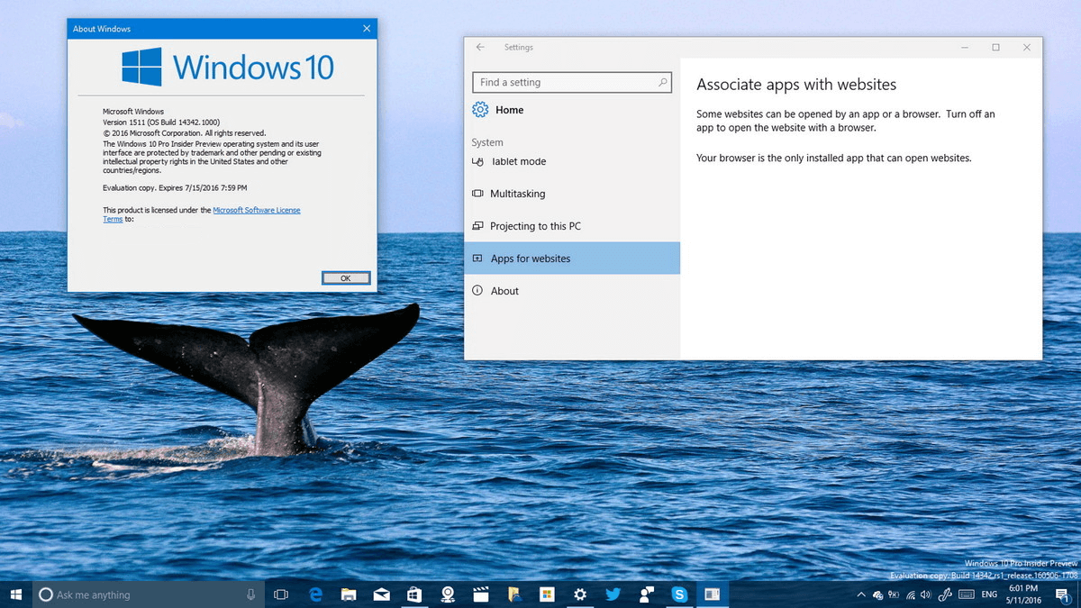Open the Action Center notification icon

click(1062, 594)
